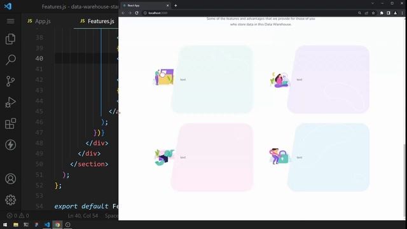The height and width of the screenshot is (229, 407).
Task: Open the Extensions view
Action: [x=10, y=123]
